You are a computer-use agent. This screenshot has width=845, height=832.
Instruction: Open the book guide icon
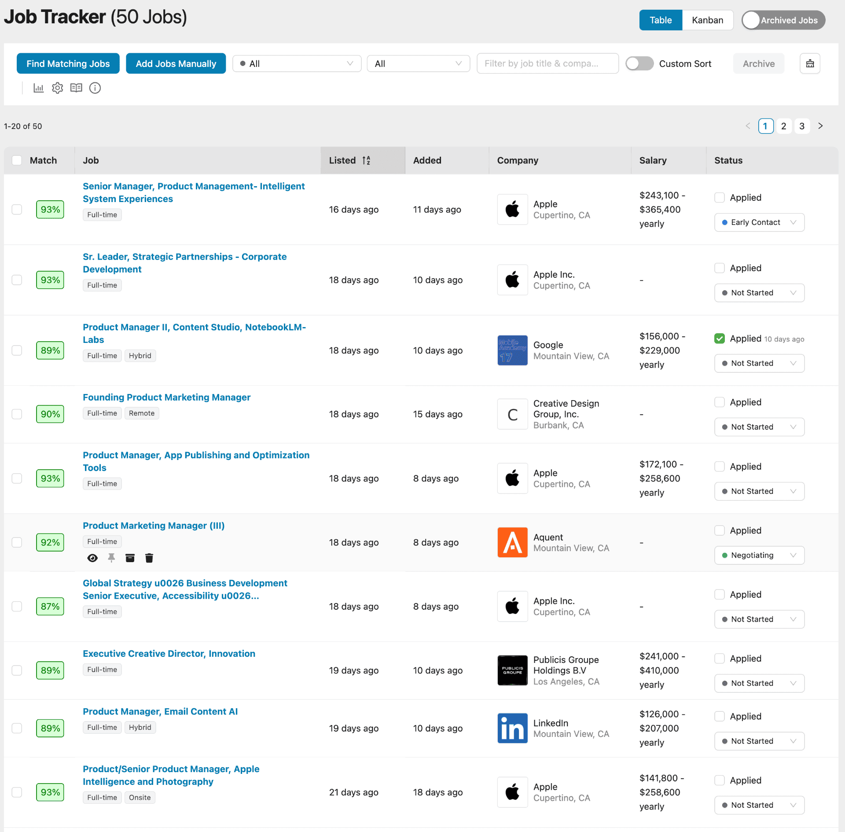[76, 88]
